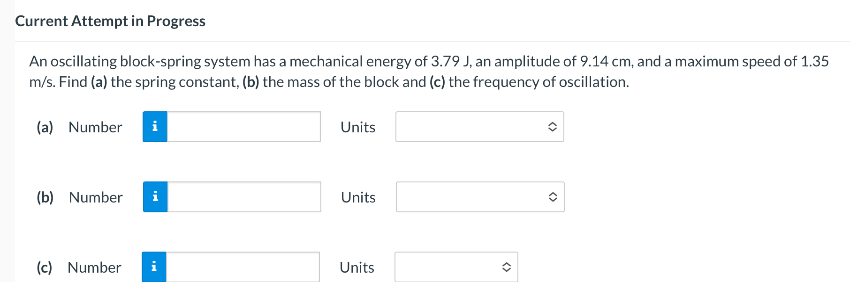Click the Number input field for part (c)
This screenshot has height=282, width=850.
(x=244, y=267)
